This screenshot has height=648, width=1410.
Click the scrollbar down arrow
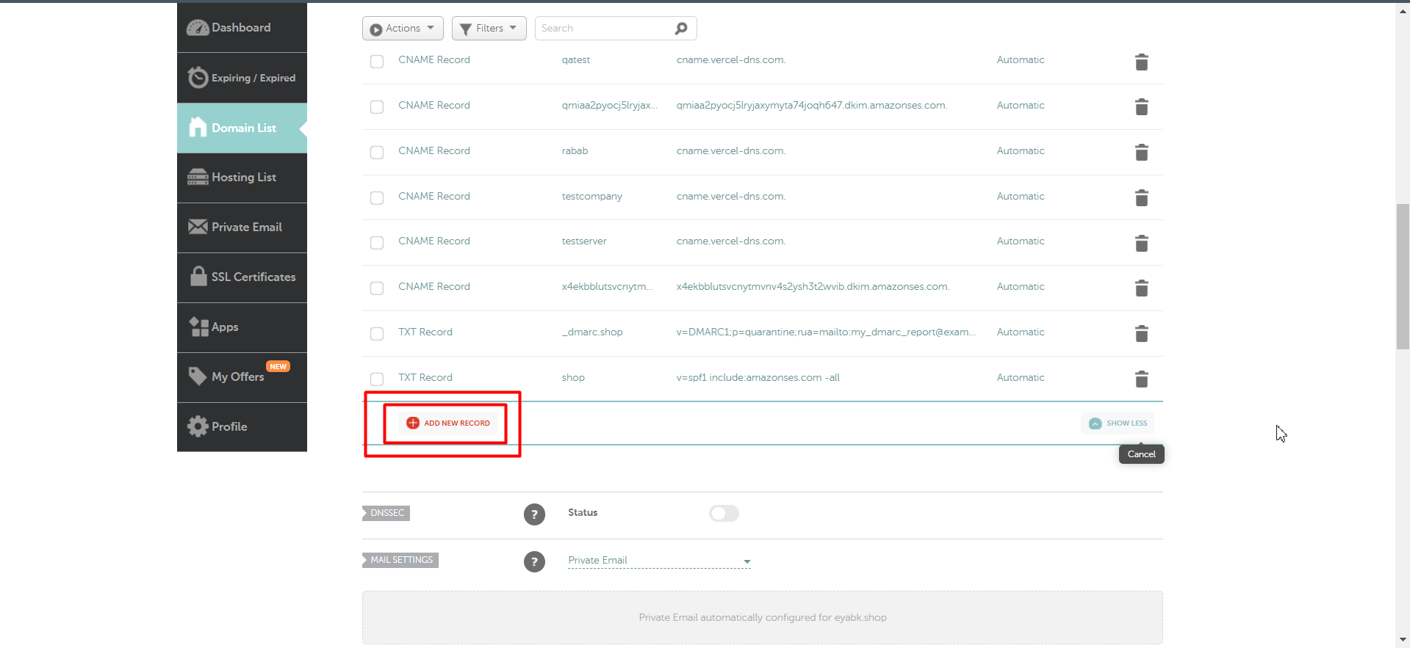(1403, 641)
